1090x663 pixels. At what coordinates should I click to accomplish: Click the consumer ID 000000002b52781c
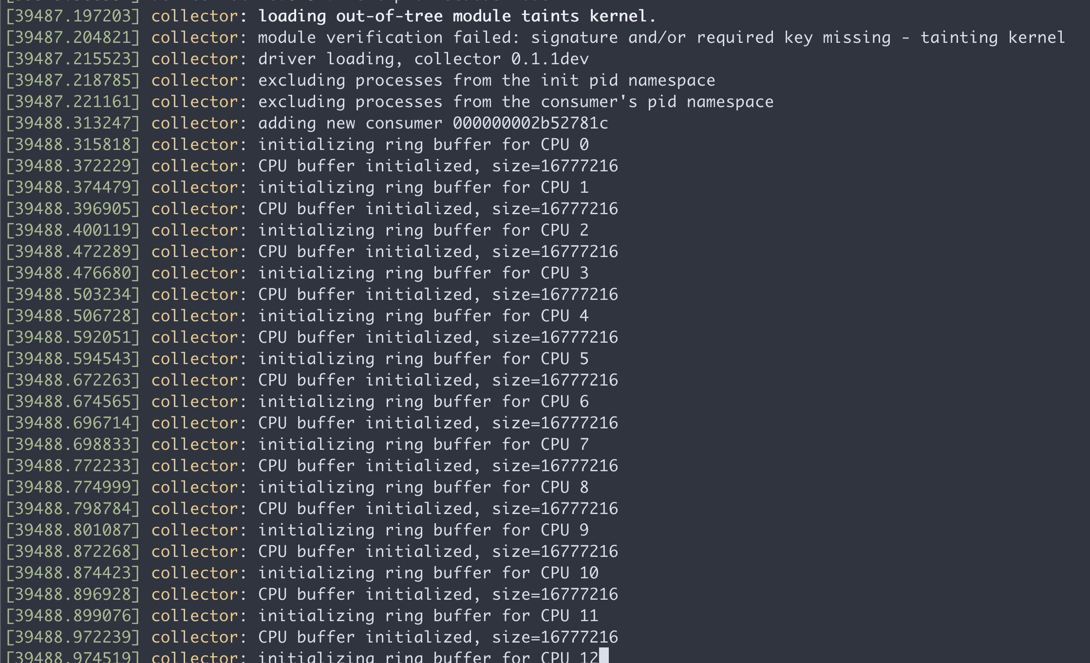530,123
